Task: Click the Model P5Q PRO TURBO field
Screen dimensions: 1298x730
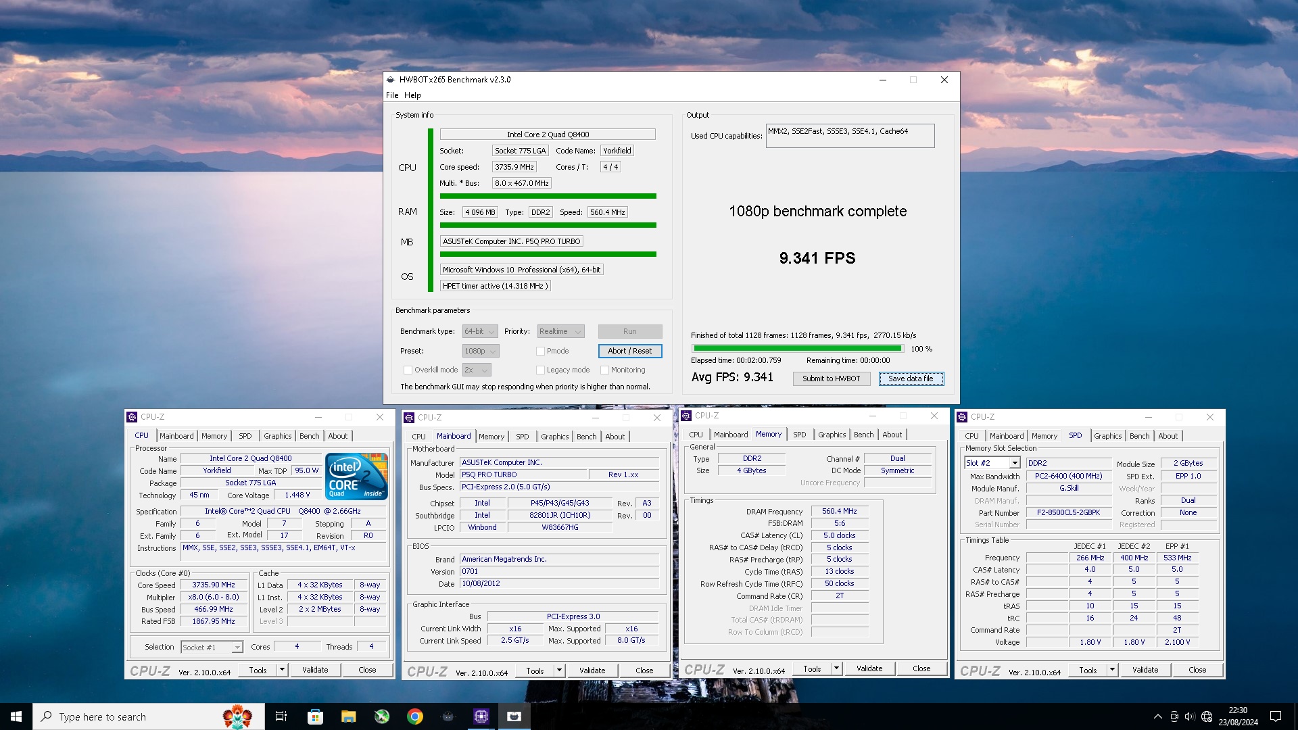Action: tap(522, 474)
